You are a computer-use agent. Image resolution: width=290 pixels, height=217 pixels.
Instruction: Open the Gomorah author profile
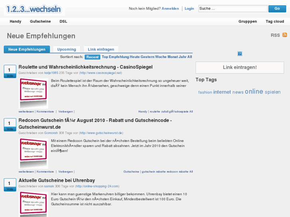pyautogui.click(x=51, y=133)
